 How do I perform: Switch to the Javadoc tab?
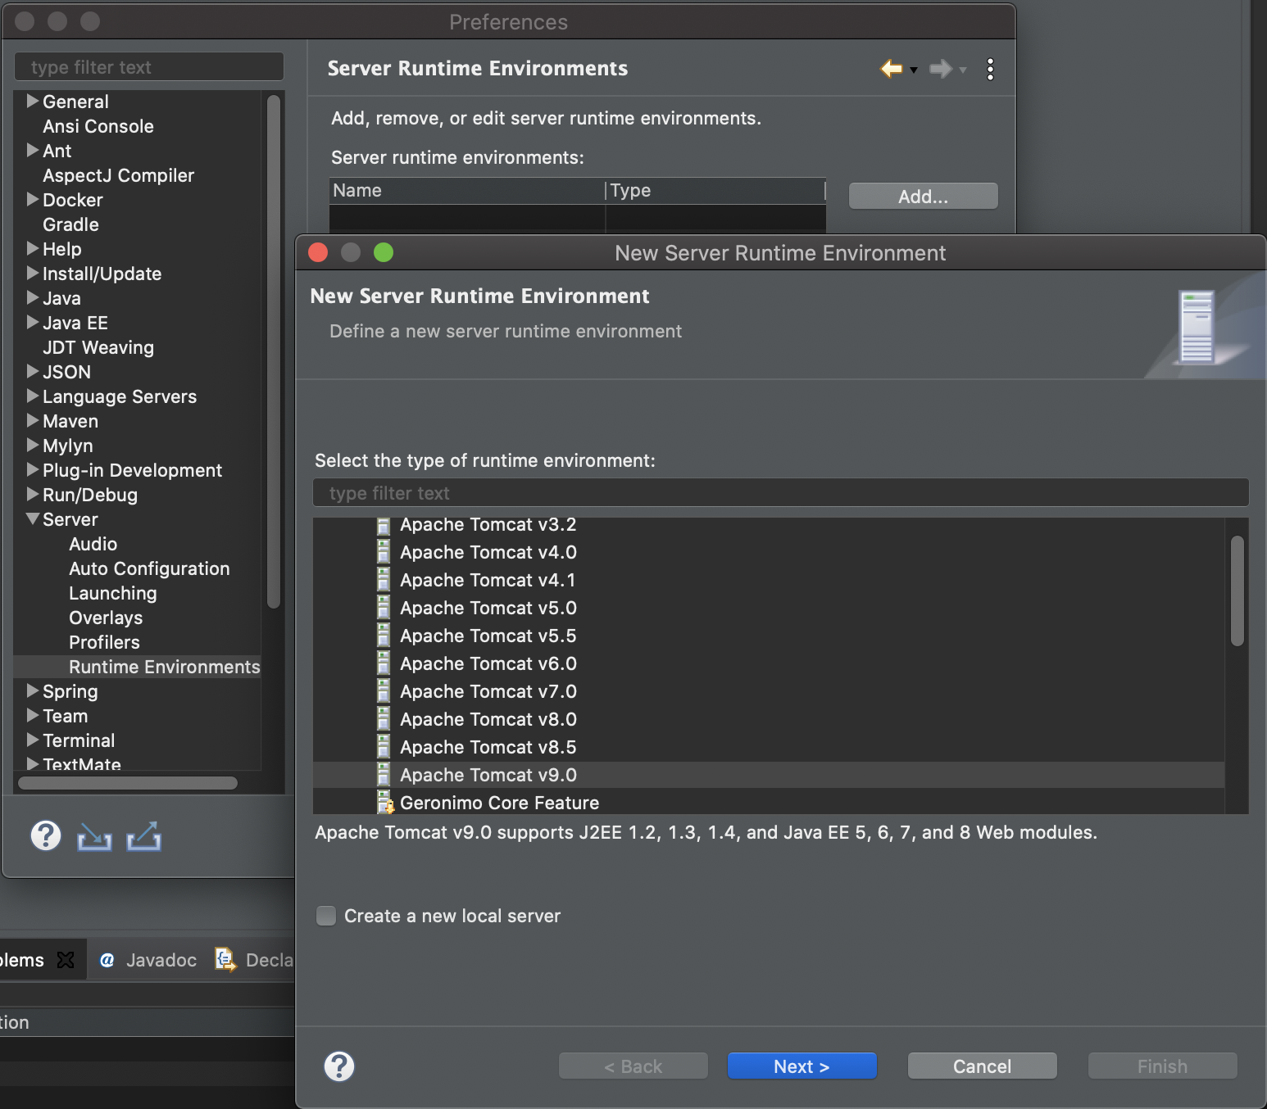coord(148,960)
